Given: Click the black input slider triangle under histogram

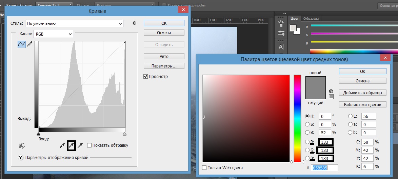Looking at the screenshot, I should pyautogui.click(x=39, y=134).
